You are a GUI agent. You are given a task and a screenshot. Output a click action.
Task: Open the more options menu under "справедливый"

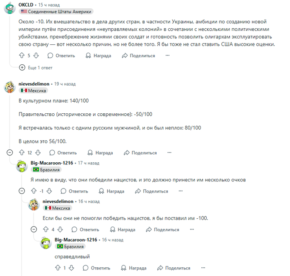[x=203, y=268]
